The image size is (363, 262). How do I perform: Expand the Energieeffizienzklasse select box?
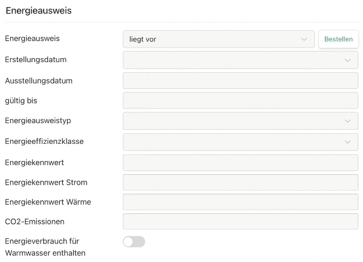pyautogui.click(x=235, y=142)
